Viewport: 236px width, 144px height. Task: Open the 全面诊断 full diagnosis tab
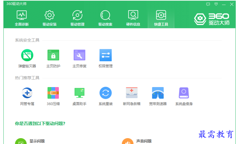(x=22, y=18)
